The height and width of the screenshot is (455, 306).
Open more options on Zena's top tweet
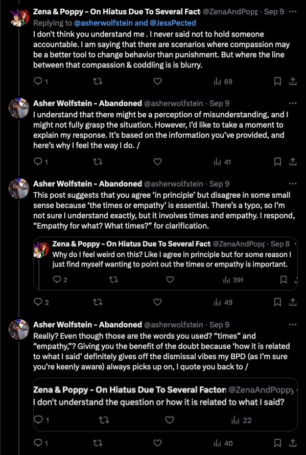tap(293, 12)
